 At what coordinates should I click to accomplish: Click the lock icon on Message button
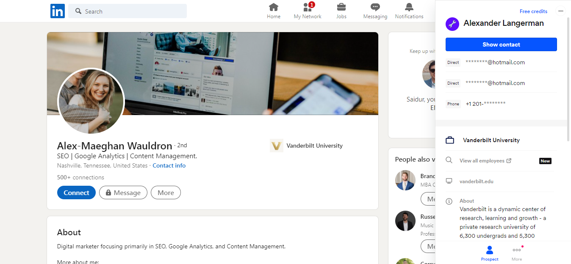tap(108, 192)
